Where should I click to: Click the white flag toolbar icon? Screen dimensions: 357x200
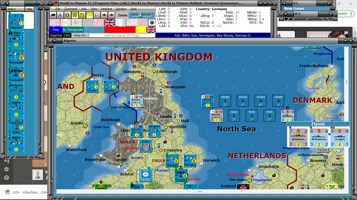pyautogui.click(x=96, y=15)
